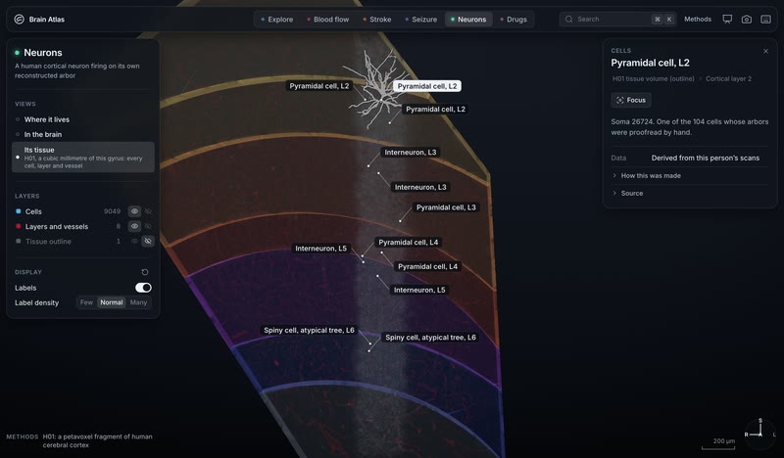This screenshot has height=458, width=784.
Task: Switch to the Drugs tab
Action: point(514,19)
